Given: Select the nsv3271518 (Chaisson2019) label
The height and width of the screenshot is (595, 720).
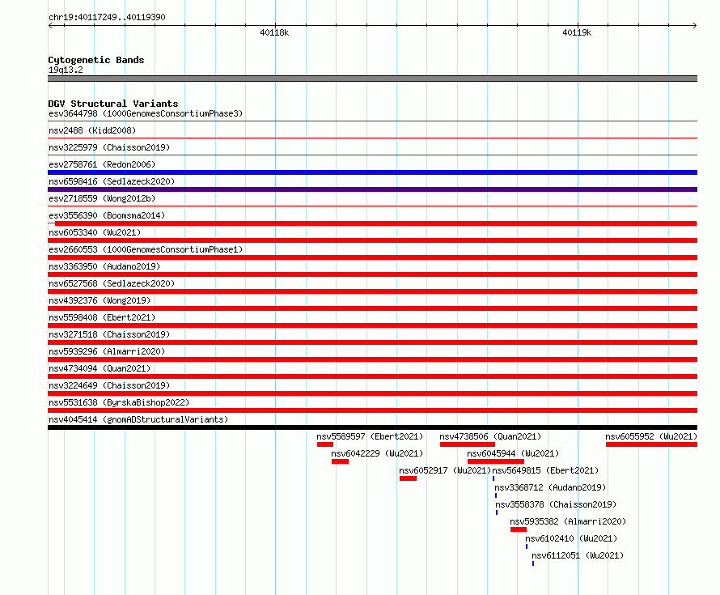Looking at the screenshot, I should 109,334.
